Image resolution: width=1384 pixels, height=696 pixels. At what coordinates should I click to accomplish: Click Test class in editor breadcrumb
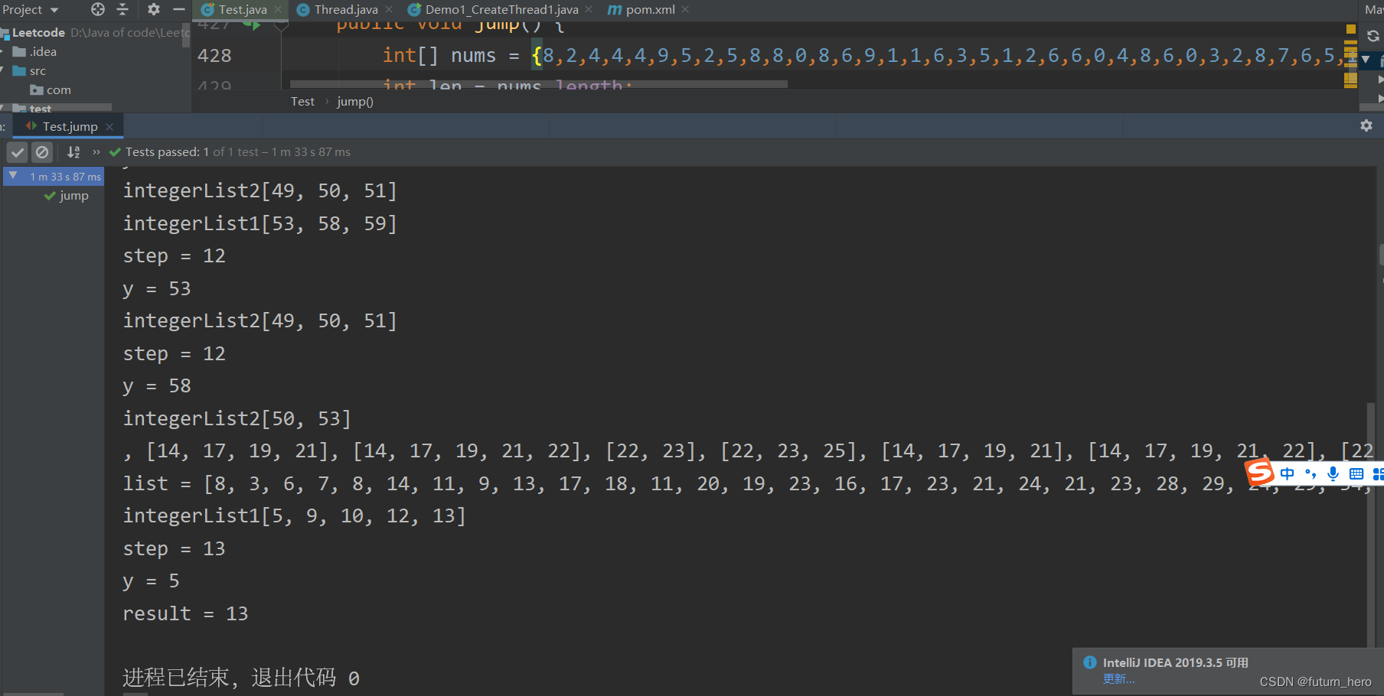(x=302, y=102)
